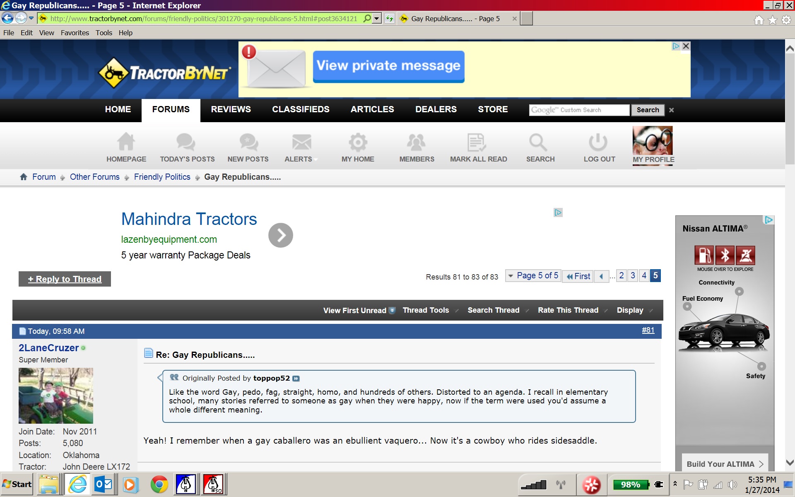Image resolution: width=795 pixels, height=497 pixels.
Task: Open the Page 5 of 5 dropdown
Action: (x=533, y=276)
